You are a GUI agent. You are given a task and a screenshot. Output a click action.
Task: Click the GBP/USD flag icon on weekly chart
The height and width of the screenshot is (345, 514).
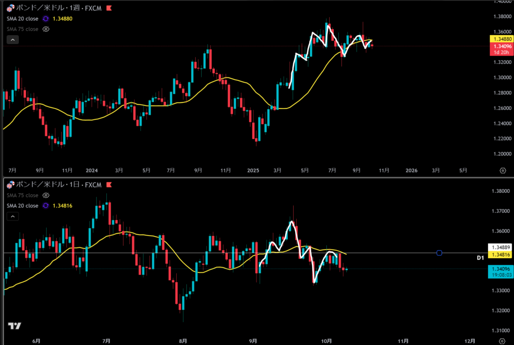[x=10, y=9]
